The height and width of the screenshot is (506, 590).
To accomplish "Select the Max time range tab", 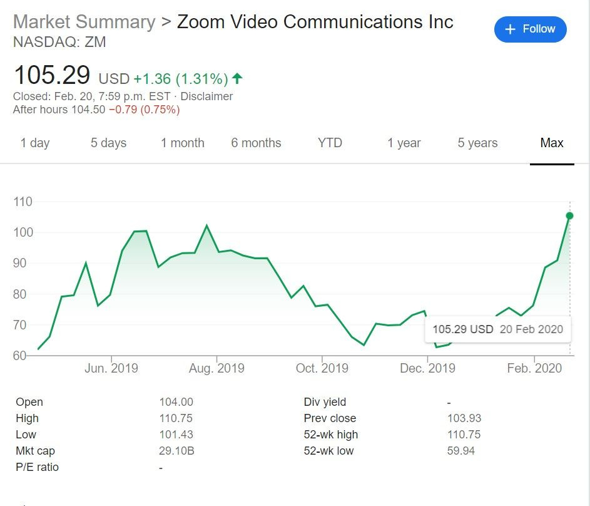I will click(551, 143).
